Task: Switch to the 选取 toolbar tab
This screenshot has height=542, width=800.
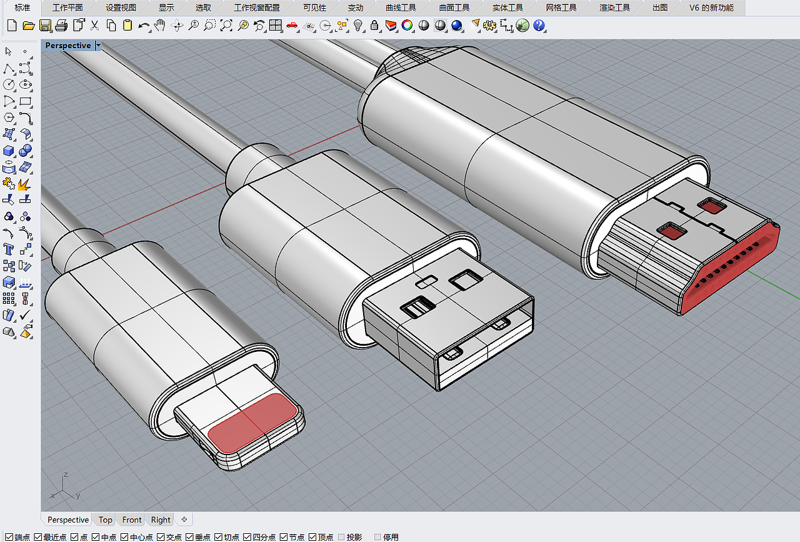Action: [x=204, y=8]
